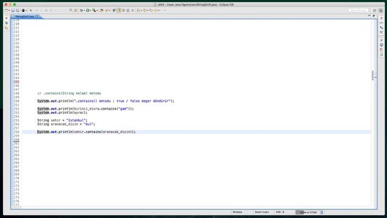Toggle the highlighted Mark Occurrences button
Screen dimensions: 387x218
coord(119,10)
